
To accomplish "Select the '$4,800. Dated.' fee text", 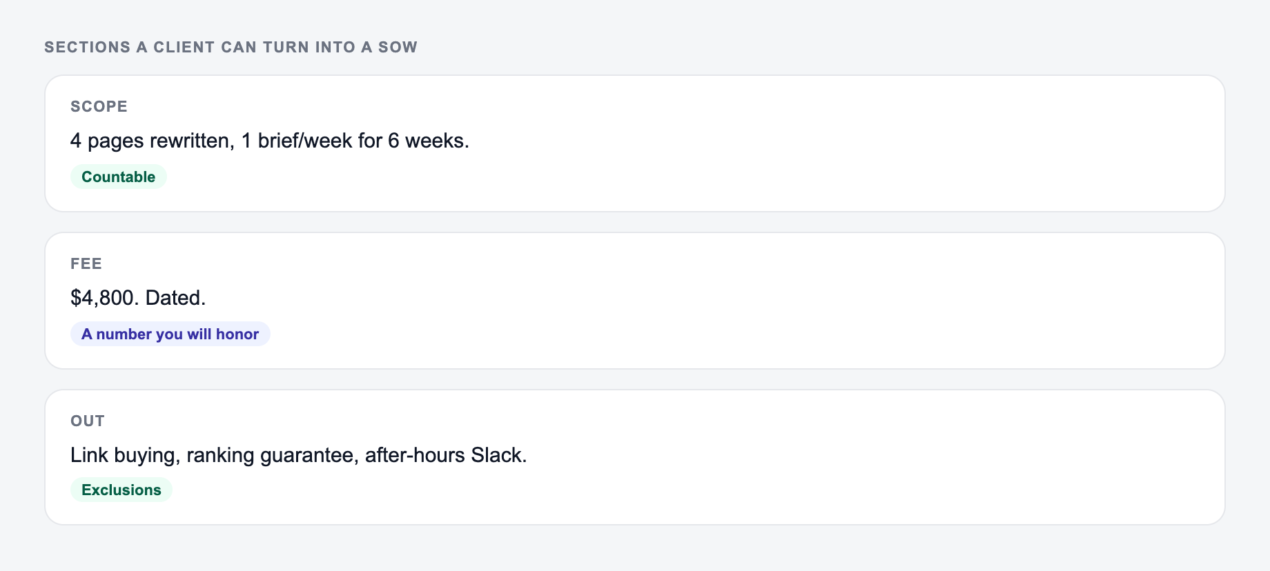I will pyautogui.click(x=138, y=298).
